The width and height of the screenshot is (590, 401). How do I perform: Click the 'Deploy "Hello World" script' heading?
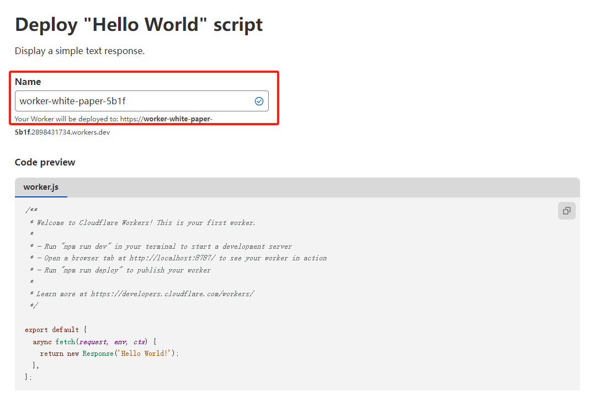pyautogui.click(x=139, y=25)
